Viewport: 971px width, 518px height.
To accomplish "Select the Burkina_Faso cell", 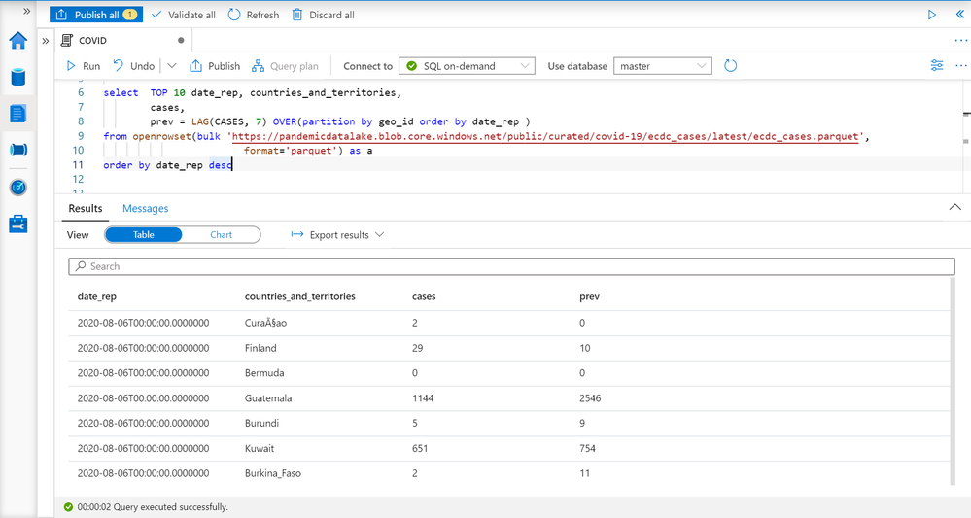I will tap(273, 473).
